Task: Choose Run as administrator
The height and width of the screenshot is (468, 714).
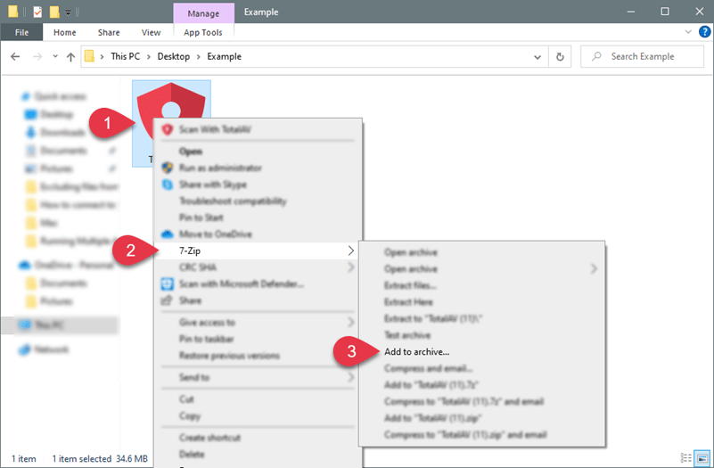Action: tap(258, 168)
